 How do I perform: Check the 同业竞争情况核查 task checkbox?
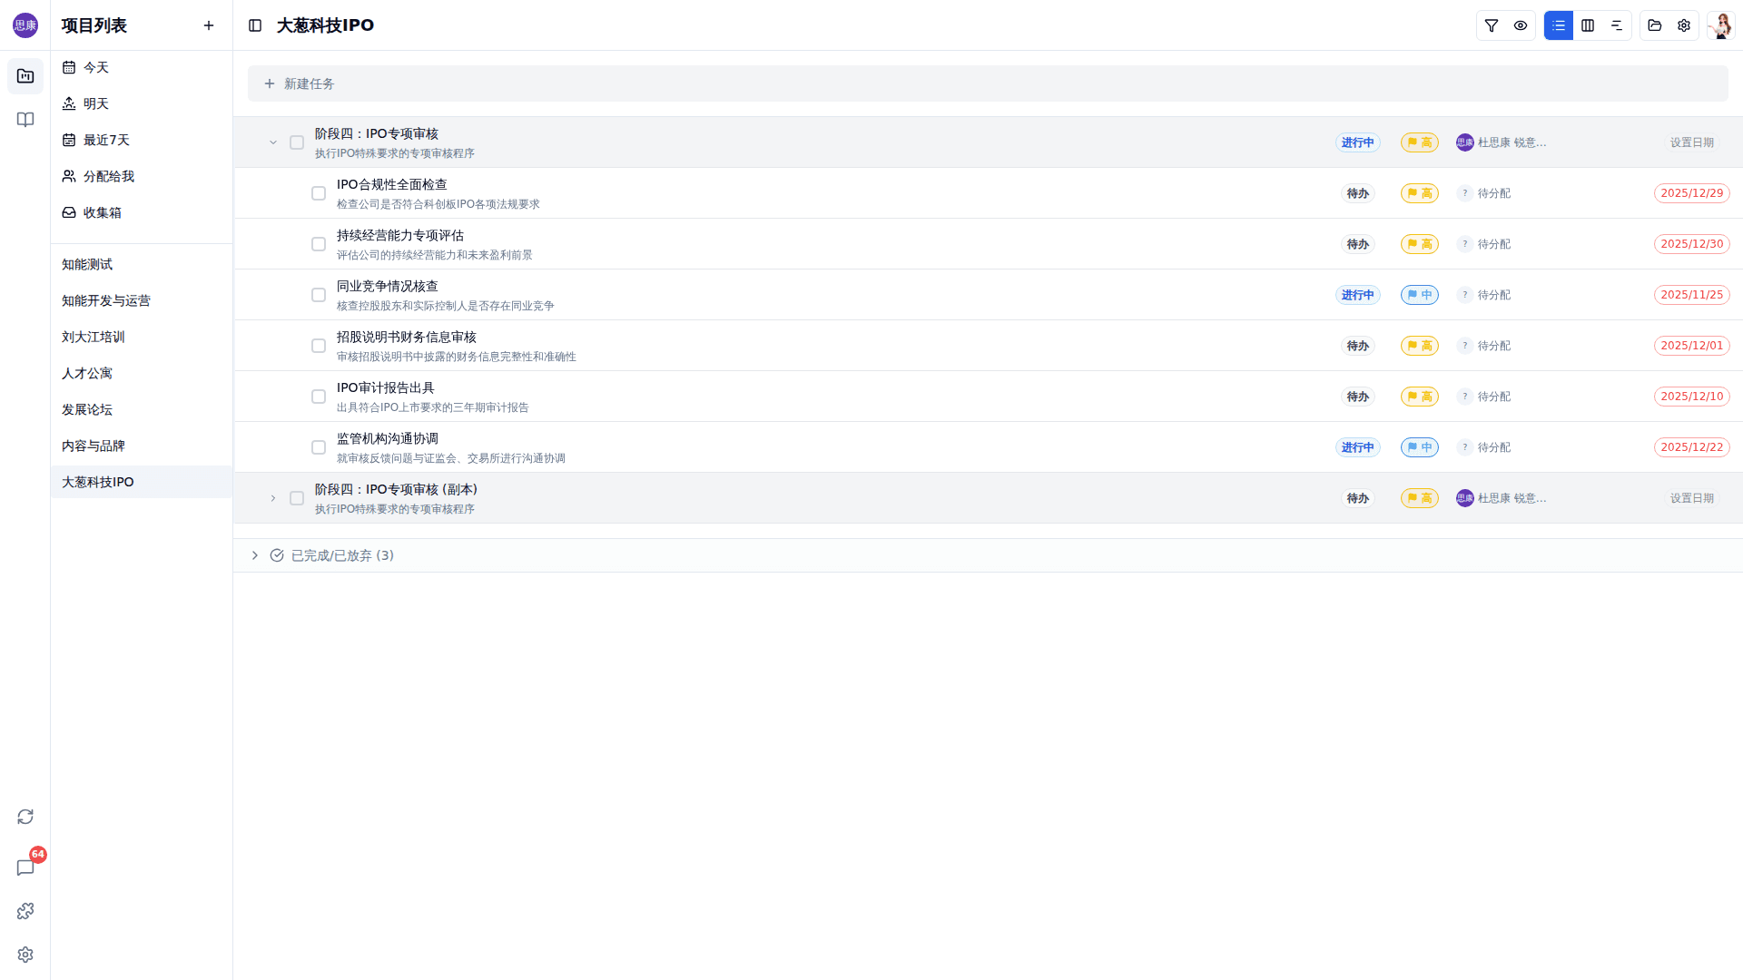point(319,295)
